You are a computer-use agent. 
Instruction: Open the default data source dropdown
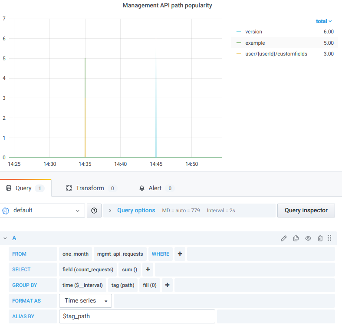click(42, 211)
